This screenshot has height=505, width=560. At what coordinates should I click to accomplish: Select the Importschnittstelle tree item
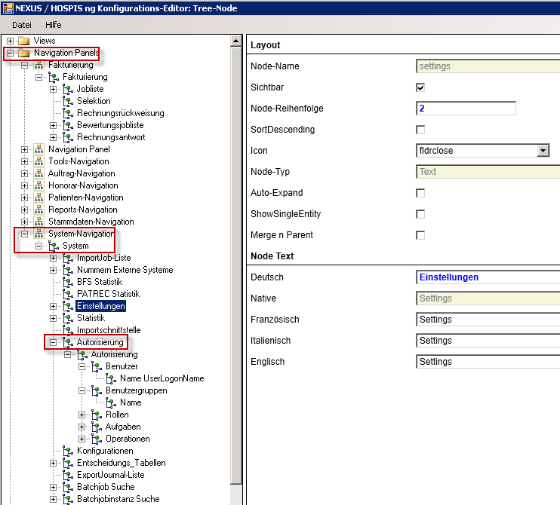109,330
